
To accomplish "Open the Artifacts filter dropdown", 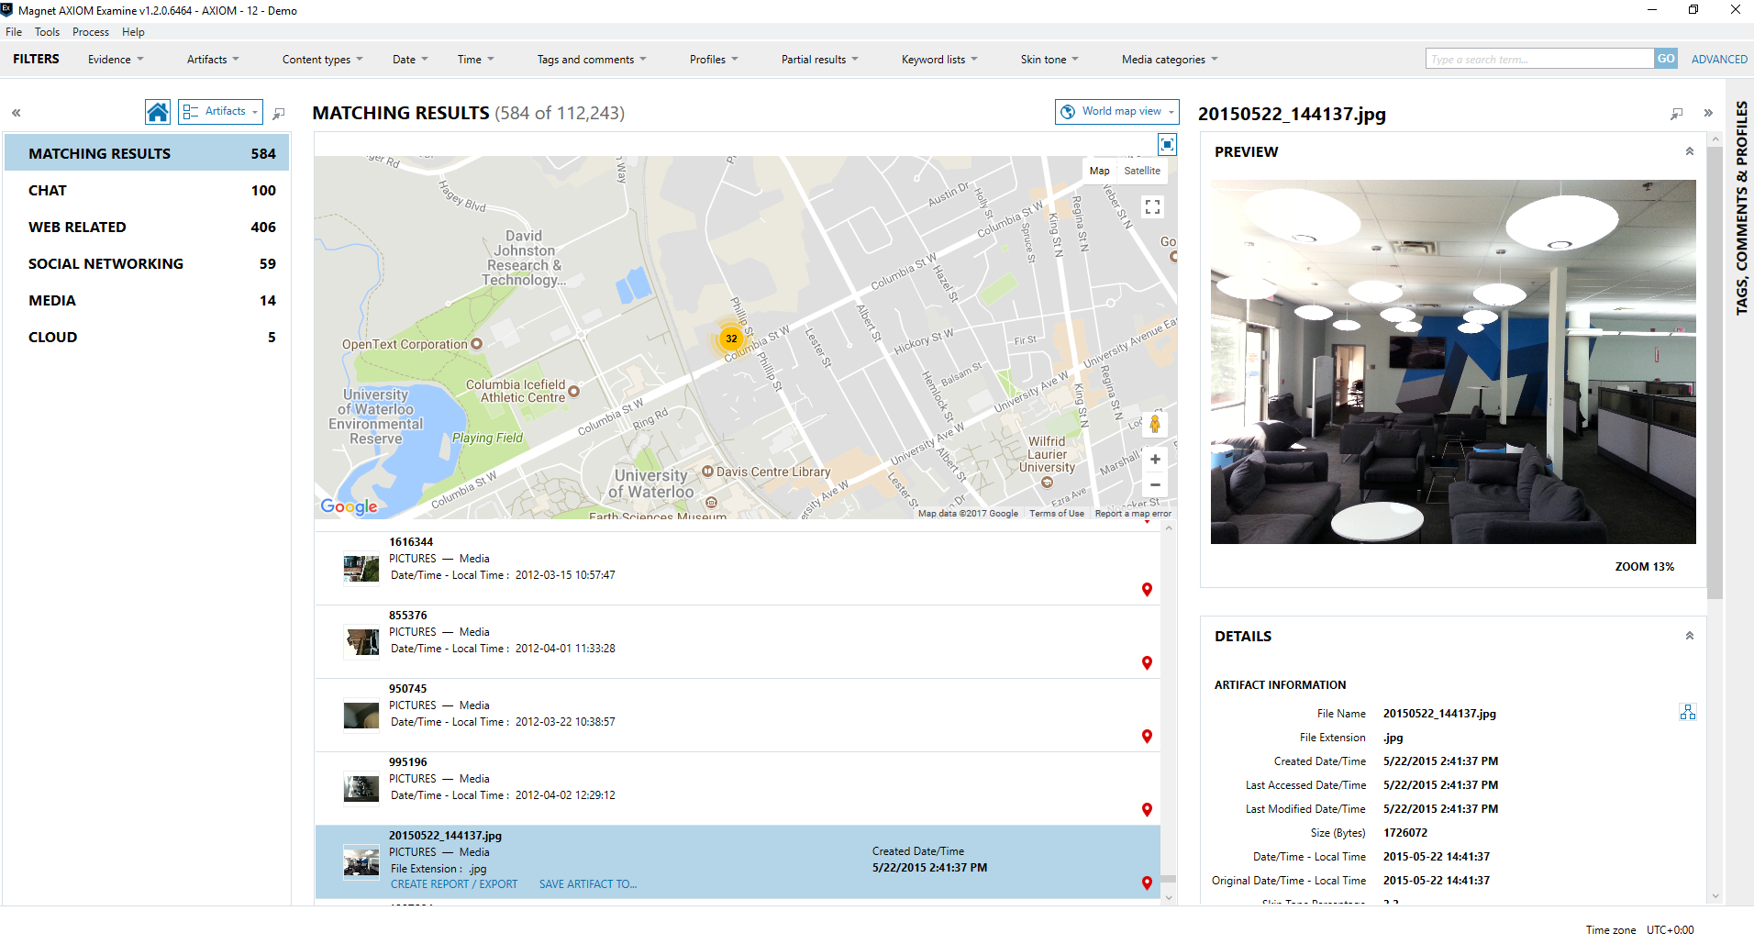I will click(213, 60).
